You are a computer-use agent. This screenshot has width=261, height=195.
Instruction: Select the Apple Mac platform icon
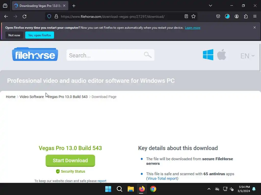[x=221, y=55]
